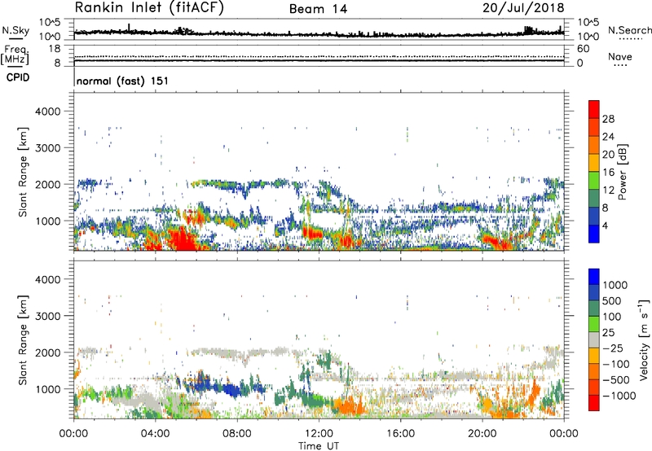Select yellow 16-20 dB power colorbar segment
Viewport: 652px width, 451px height.
(x=594, y=162)
